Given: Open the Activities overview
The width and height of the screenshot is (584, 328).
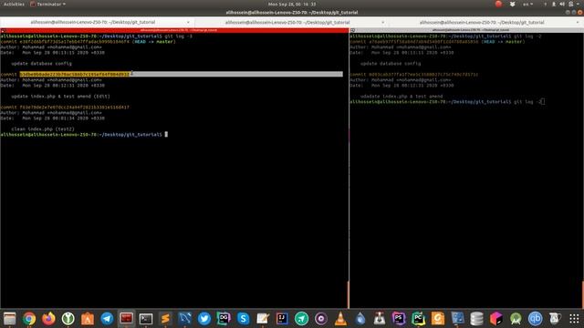Looking at the screenshot, I should coord(14,4).
